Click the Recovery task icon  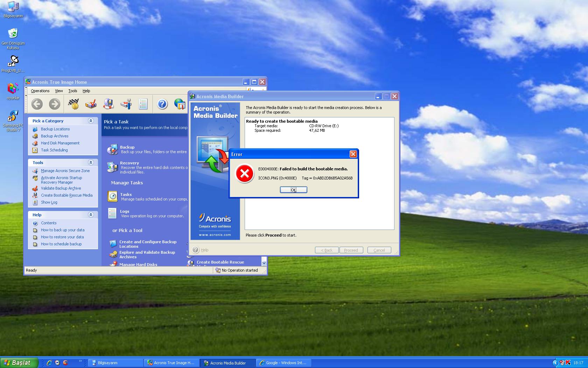(x=112, y=167)
